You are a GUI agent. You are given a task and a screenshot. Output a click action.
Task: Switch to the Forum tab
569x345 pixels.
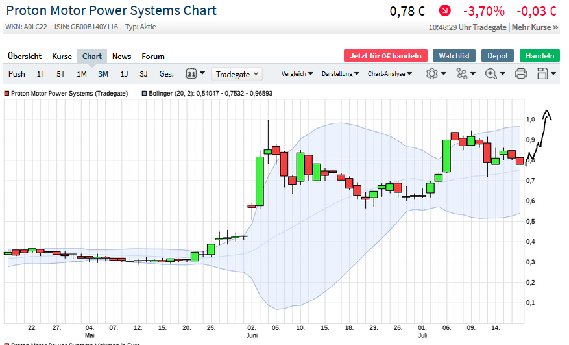pyautogui.click(x=152, y=57)
